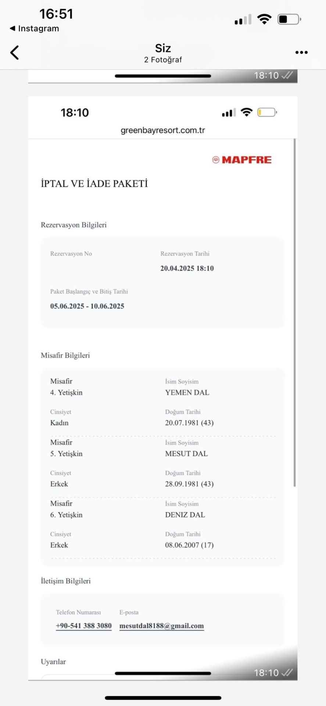Tap the page scrollbar on right edge
The height and width of the screenshot is (706, 326).
[295, 313]
